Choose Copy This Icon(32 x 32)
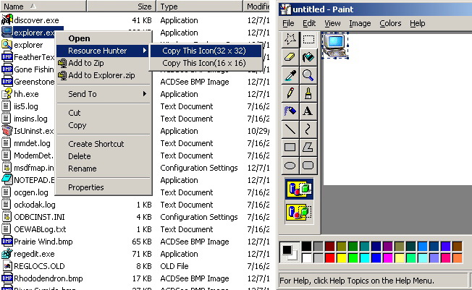472x290 pixels. click(206, 51)
